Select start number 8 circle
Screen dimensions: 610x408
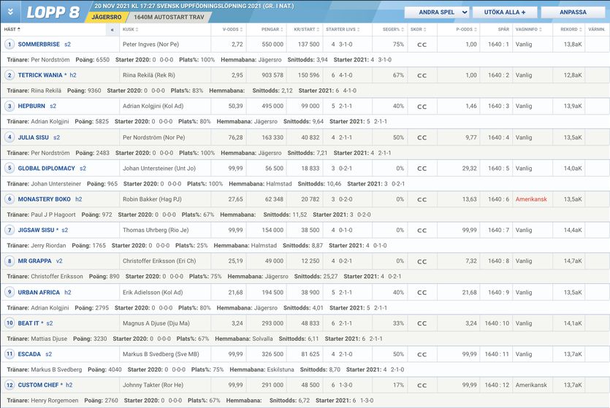click(9, 261)
